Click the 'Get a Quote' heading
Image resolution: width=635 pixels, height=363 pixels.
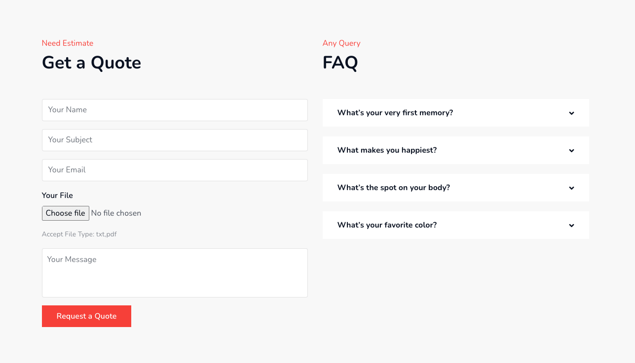[91, 63]
